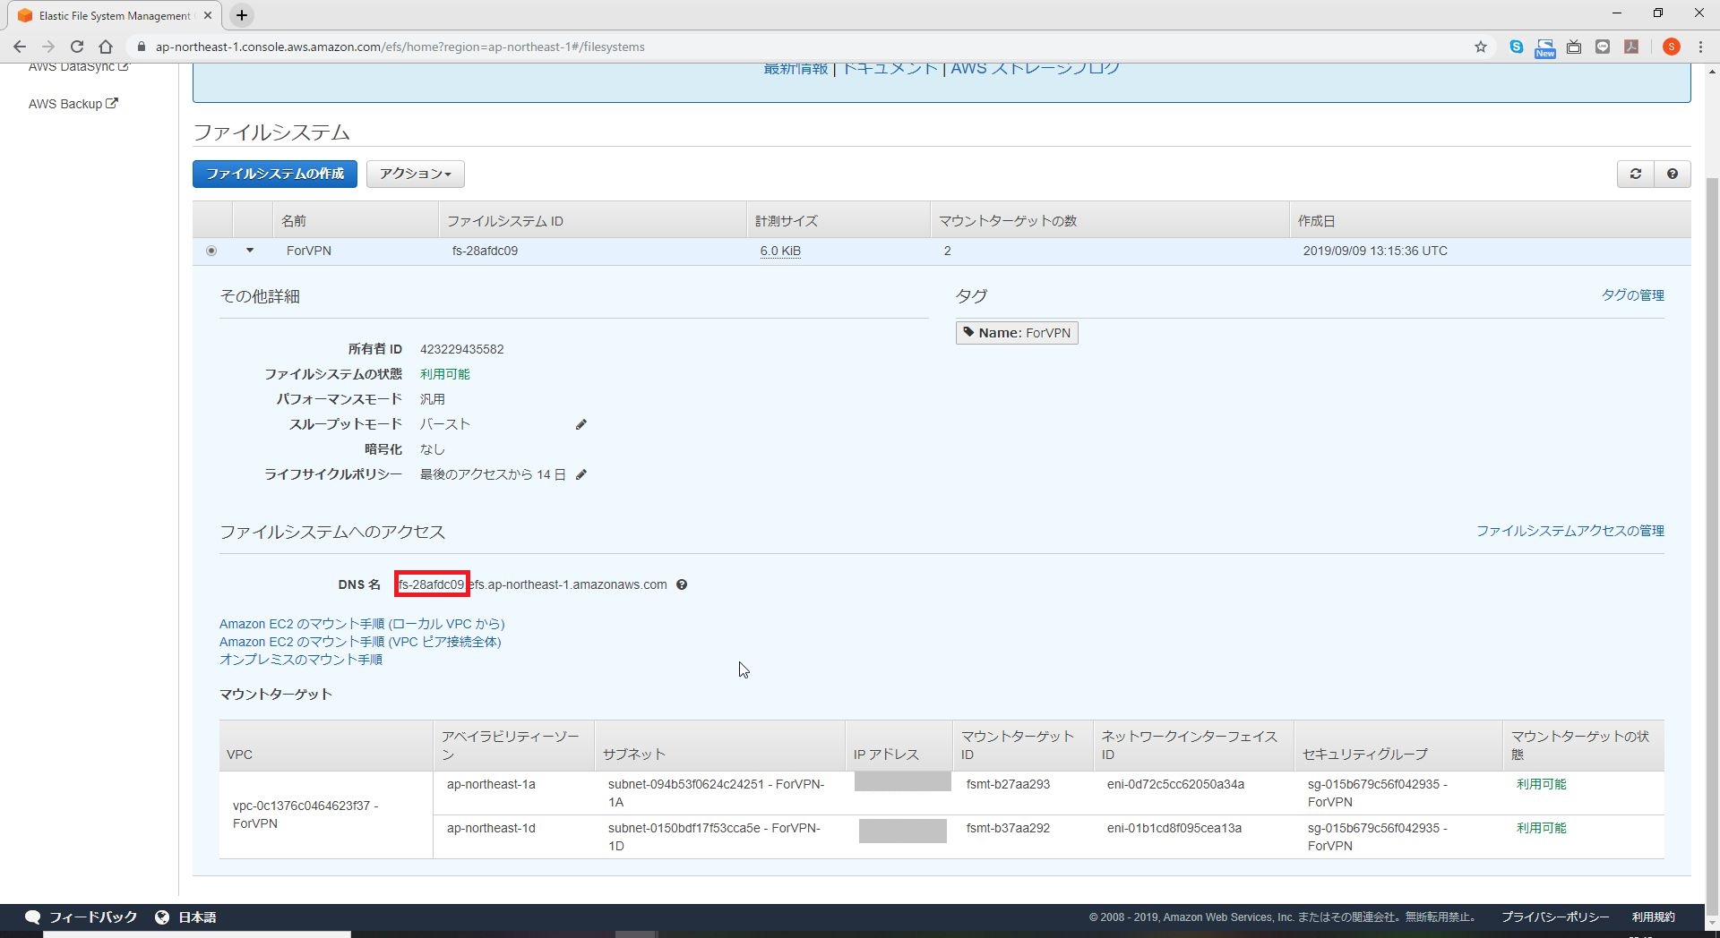Click the Name: ForVPN tag
The width and height of the screenshot is (1720, 938).
point(1017,333)
